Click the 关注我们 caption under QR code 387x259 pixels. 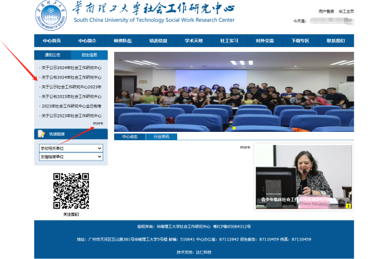pyautogui.click(x=71, y=215)
